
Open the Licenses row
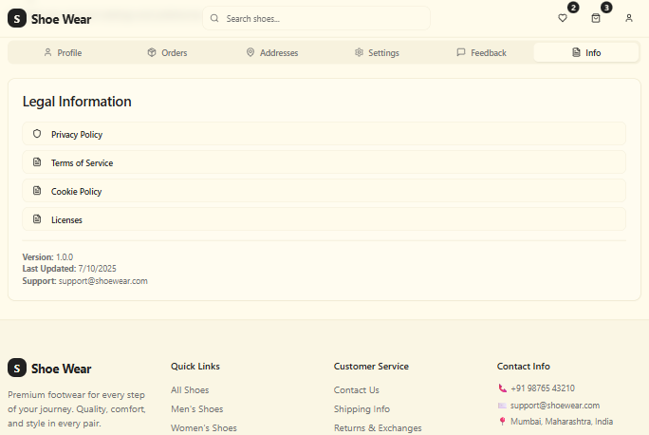(x=324, y=219)
